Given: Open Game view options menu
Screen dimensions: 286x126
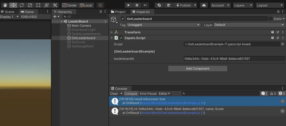Looking at the screenshot, I should tap(48, 11).
